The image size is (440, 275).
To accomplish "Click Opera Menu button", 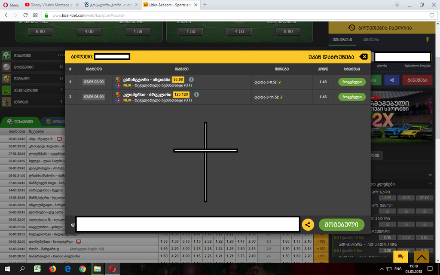I will 11,5.
